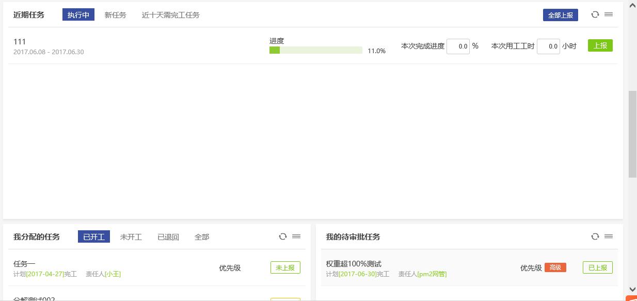Switch to the 新任务 tab
This screenshot has width=637, height=301.
tap(115, 15)
